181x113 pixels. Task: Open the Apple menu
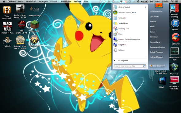[4, 2]
